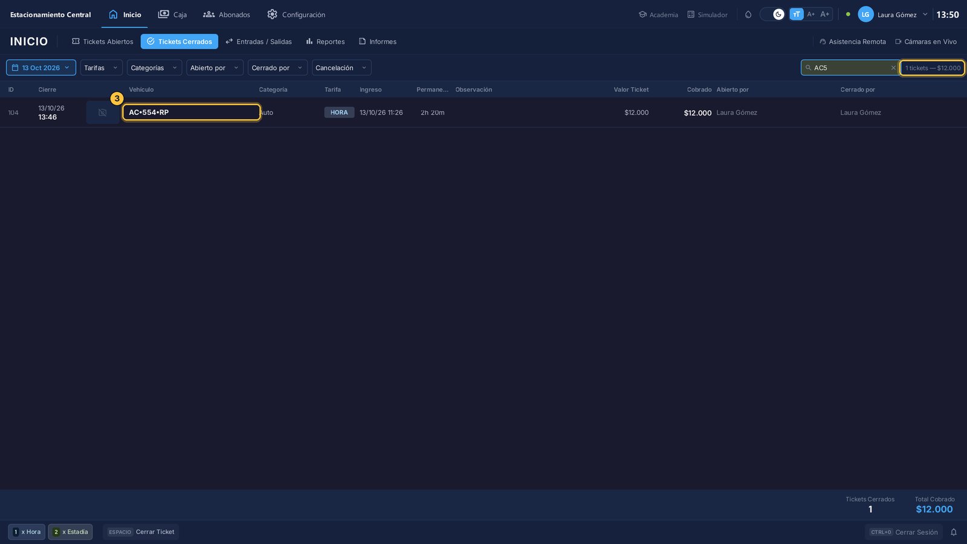
Task: Expand the Tarifas filter dropdown
Action: pyautogui.click(x=102, y=68)
